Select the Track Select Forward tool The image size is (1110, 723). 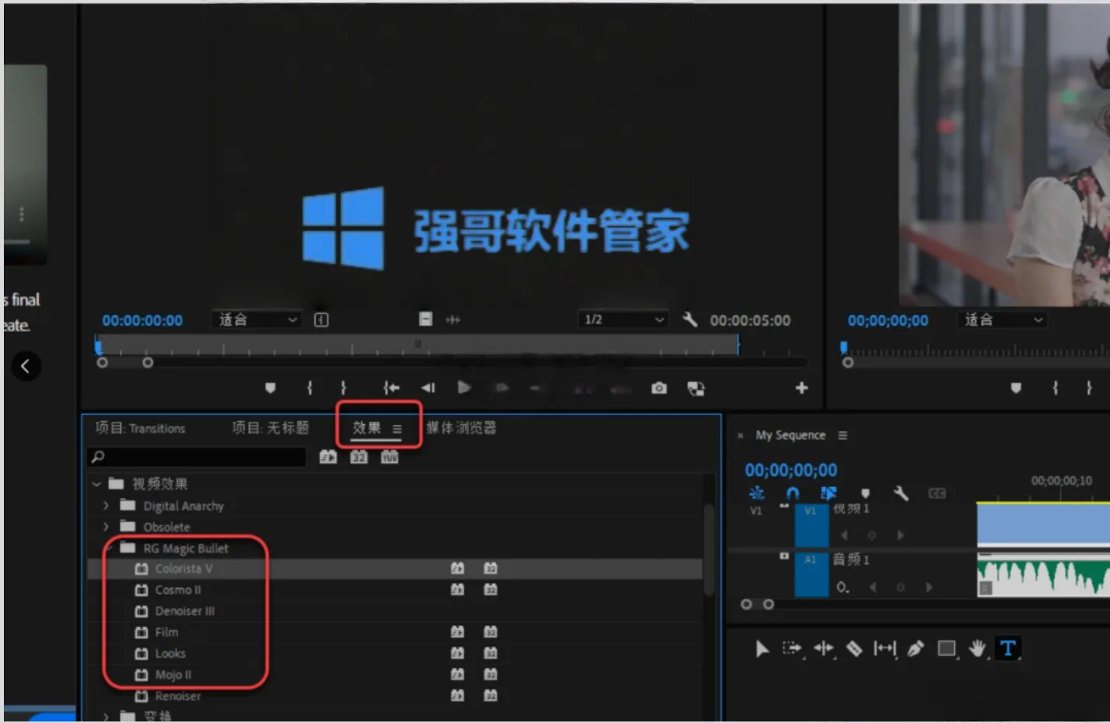pos(792,649)
